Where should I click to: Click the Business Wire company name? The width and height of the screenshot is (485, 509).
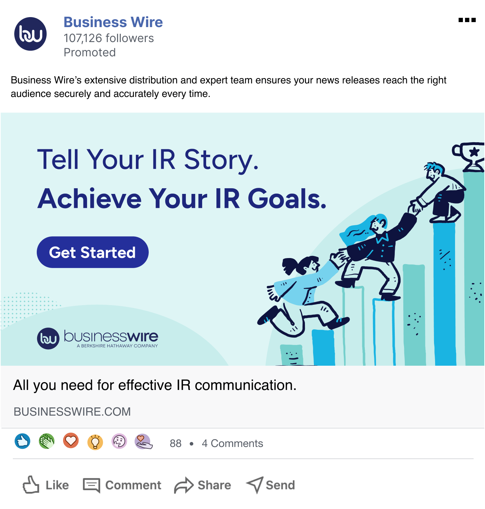coord(113,22)
